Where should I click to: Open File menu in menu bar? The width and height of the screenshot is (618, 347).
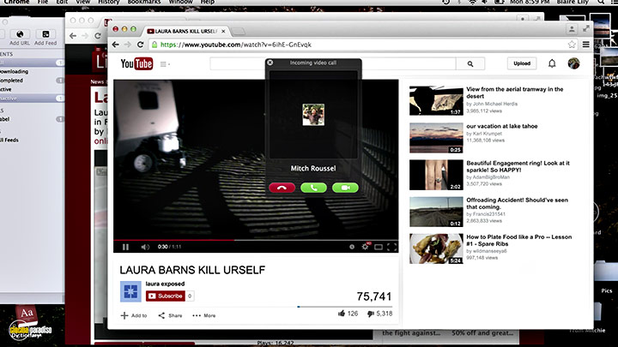click(x=43, y=2)
